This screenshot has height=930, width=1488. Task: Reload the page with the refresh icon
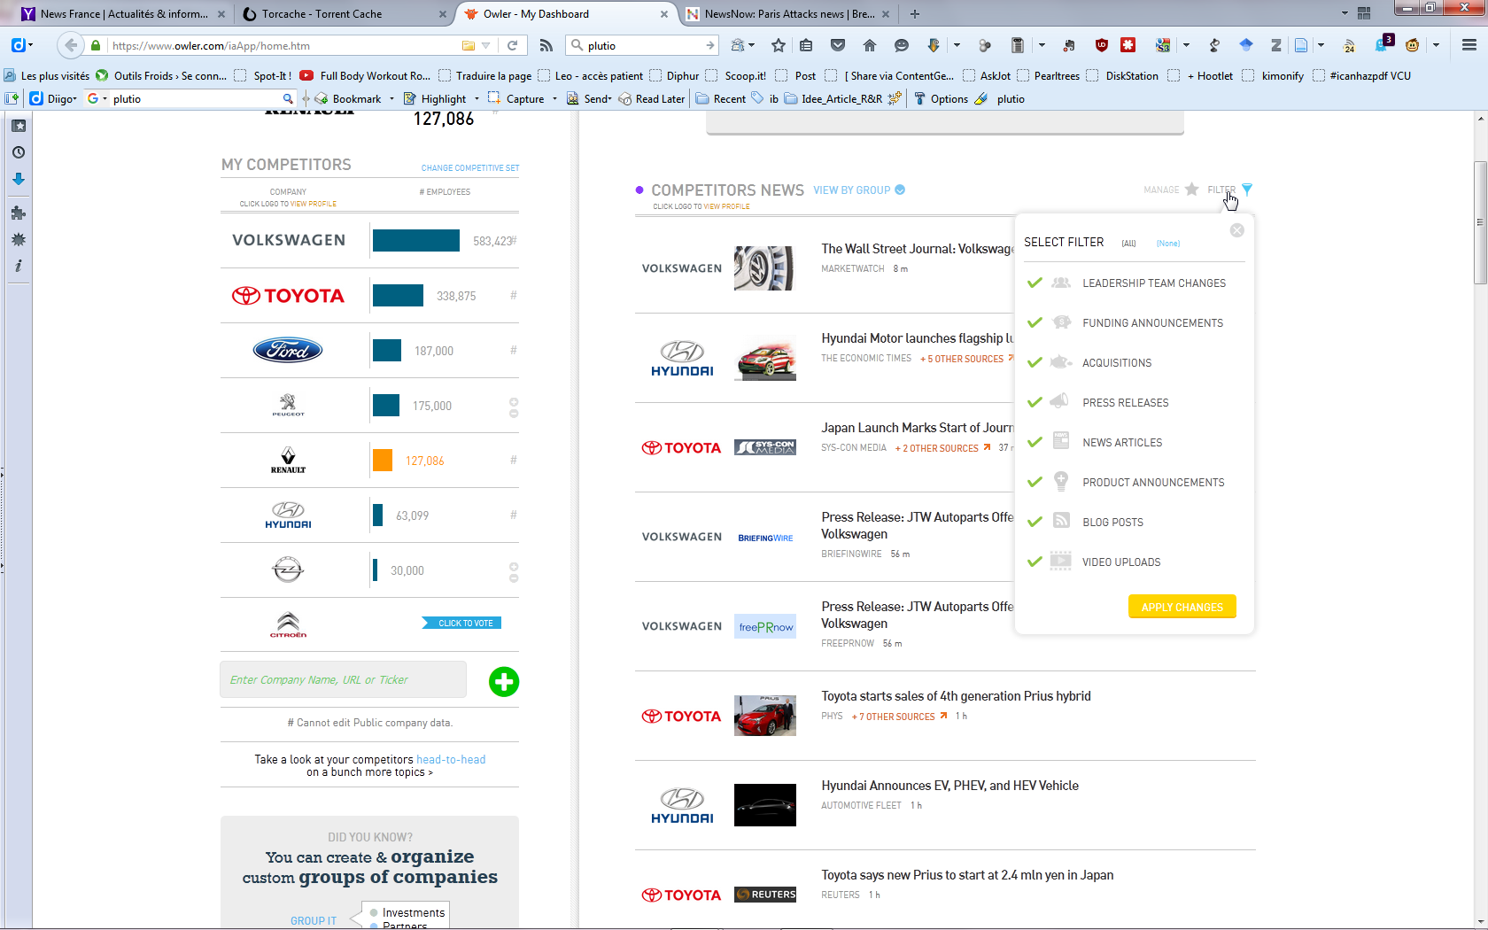click(x=512, y=45)
